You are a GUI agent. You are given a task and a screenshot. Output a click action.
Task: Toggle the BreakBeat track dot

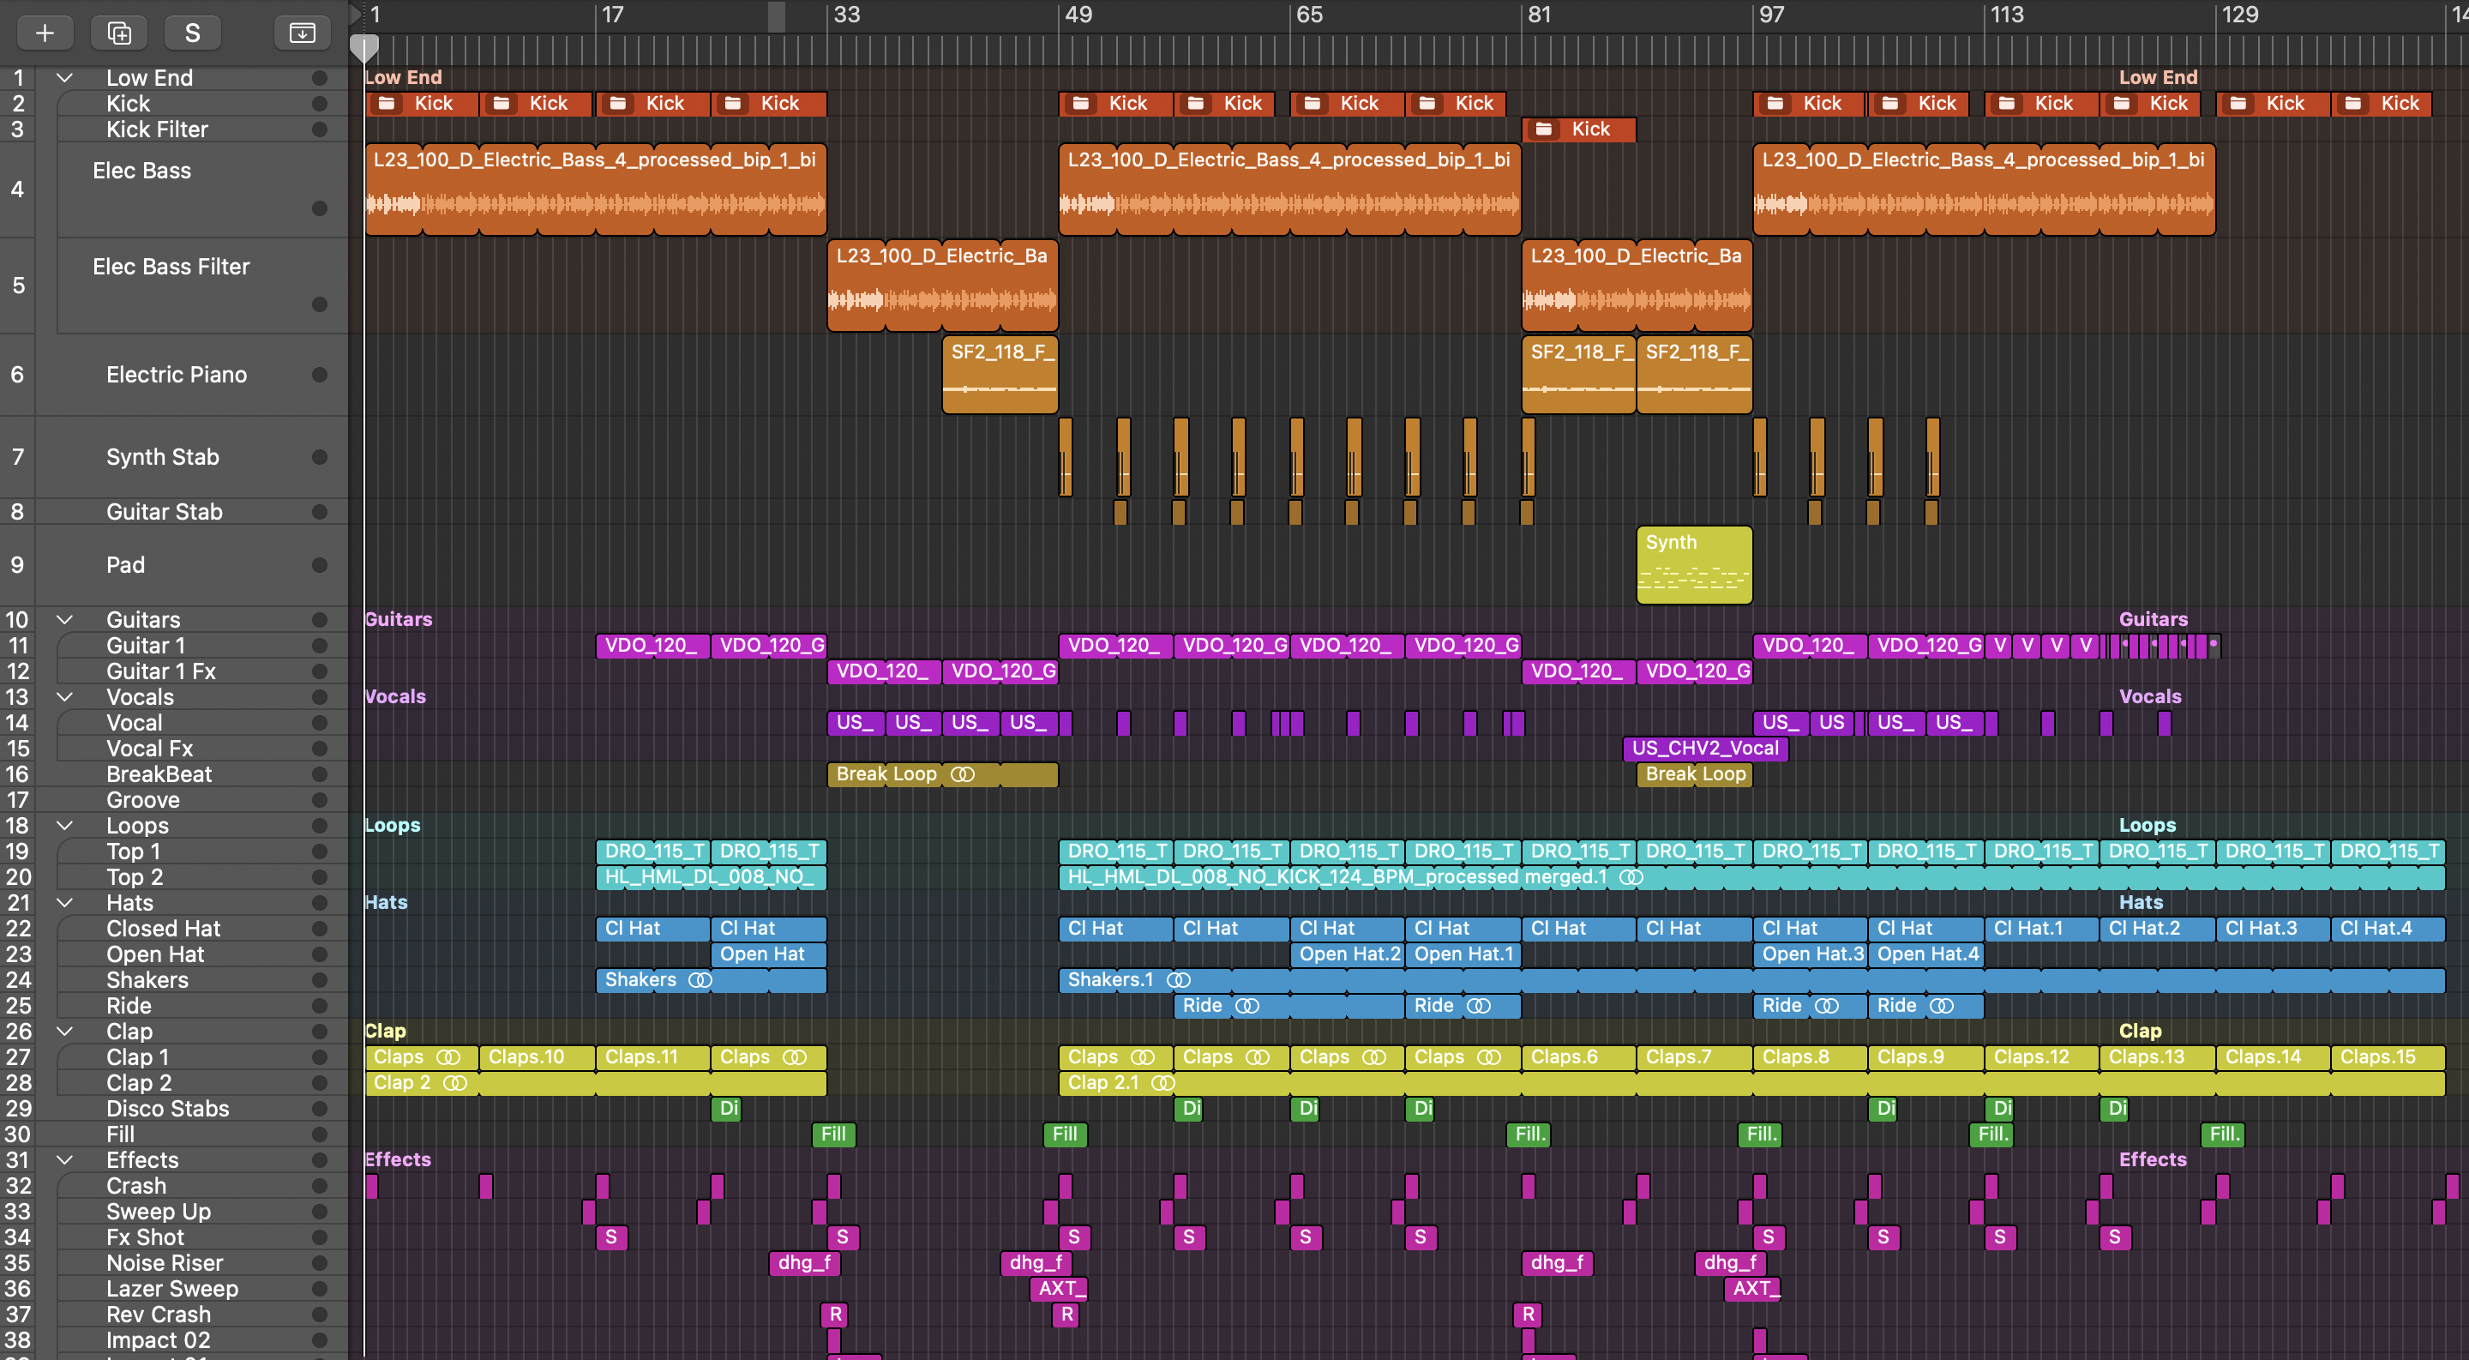319,774
